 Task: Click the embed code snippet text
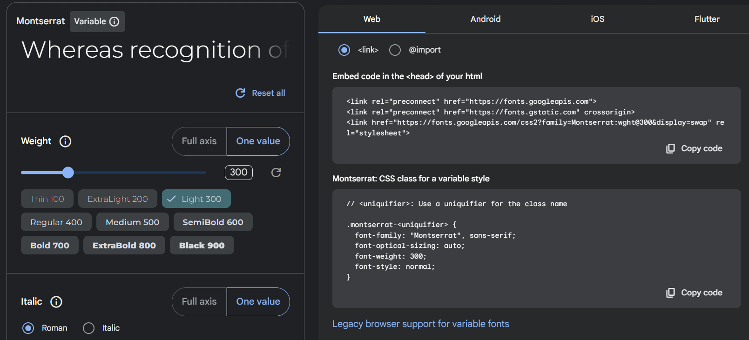click(x=535, y=117)
